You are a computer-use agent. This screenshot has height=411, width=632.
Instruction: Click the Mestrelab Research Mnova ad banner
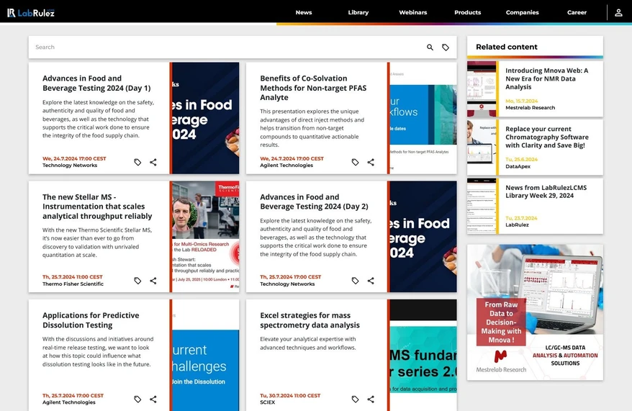point(535,312)
